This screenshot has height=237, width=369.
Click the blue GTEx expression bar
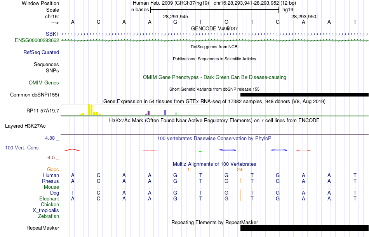click(x=165, y=112)
